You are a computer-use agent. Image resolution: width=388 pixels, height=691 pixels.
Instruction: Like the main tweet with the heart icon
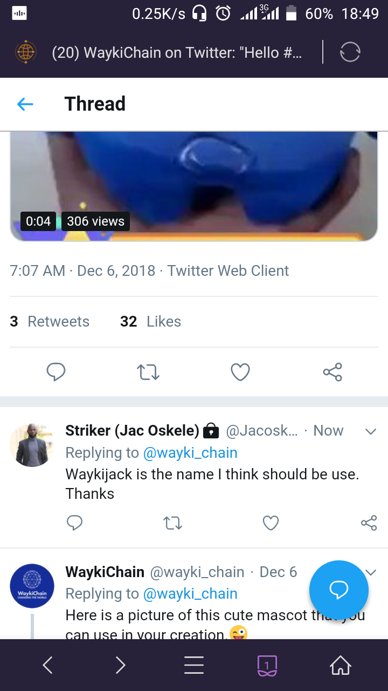pos(240,372)
